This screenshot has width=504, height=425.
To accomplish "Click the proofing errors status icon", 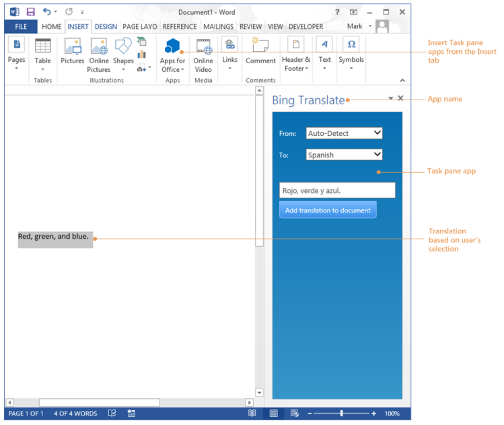I will (112, 413).
